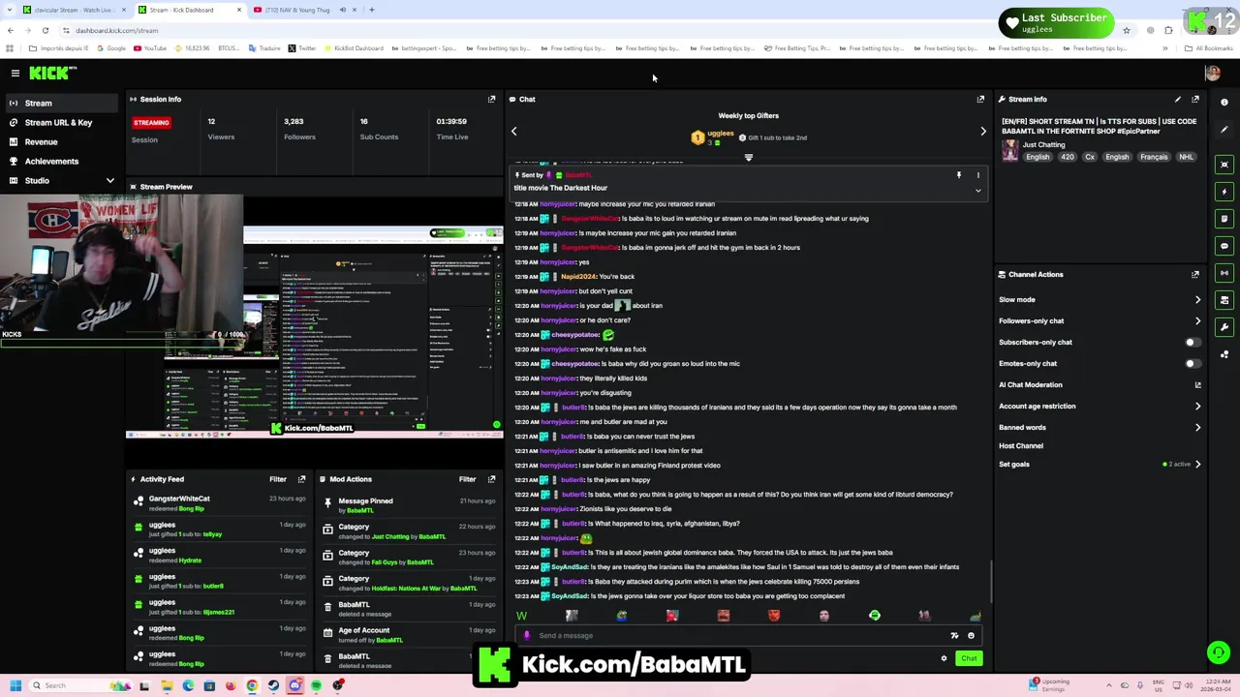The height and width of the screenshot is (697, 1240).
Task: Click the NHL stream tag
Action: 1186,157
